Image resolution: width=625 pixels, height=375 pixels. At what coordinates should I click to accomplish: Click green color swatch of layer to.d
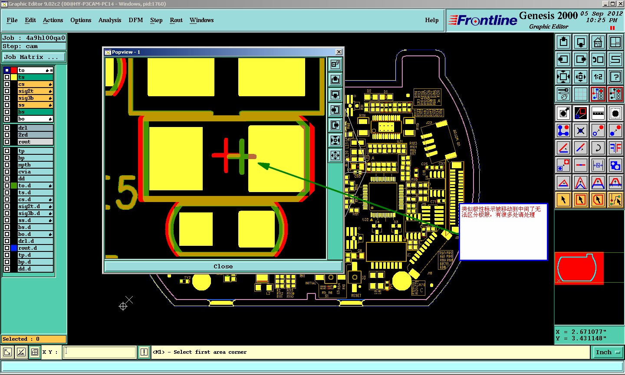point(14,186)
